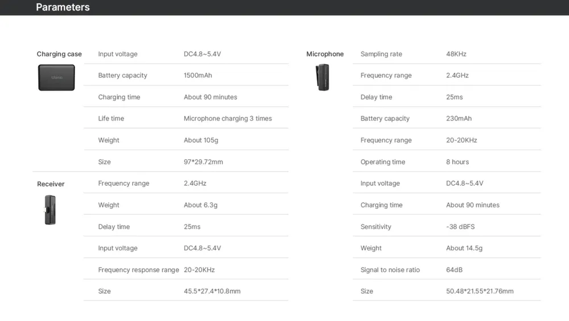
Task: Click the Parameters header title
Action: click(x=63, y=7)
